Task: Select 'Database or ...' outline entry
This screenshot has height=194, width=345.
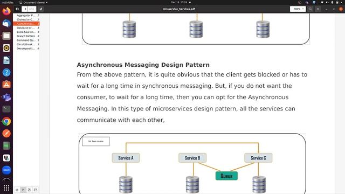Action: click(26, 28)
